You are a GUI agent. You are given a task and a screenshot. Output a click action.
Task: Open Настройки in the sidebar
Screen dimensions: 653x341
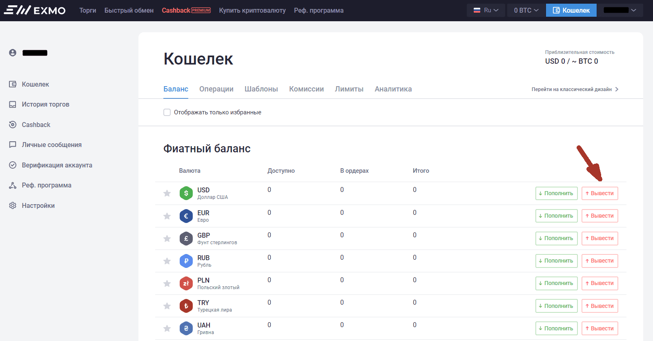coord(38,205)
